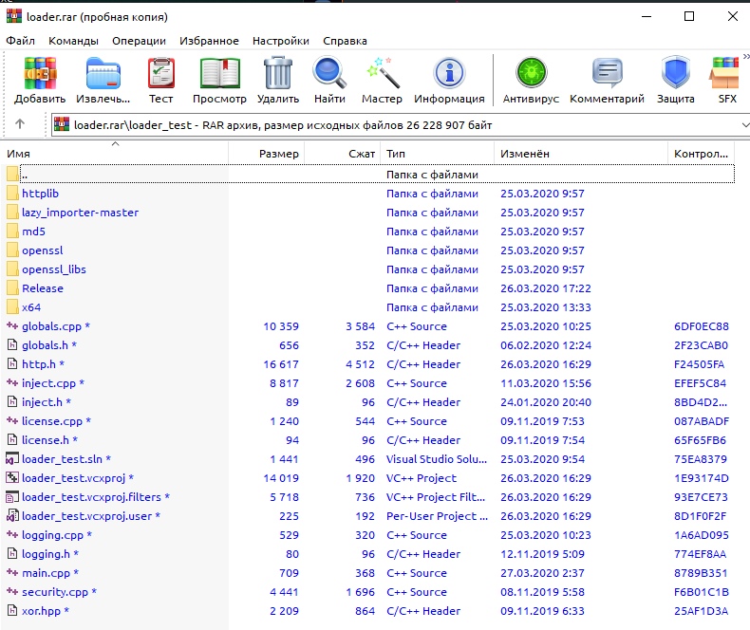
Task: Click the SFX archive box icon
Action: pos(725,73)
